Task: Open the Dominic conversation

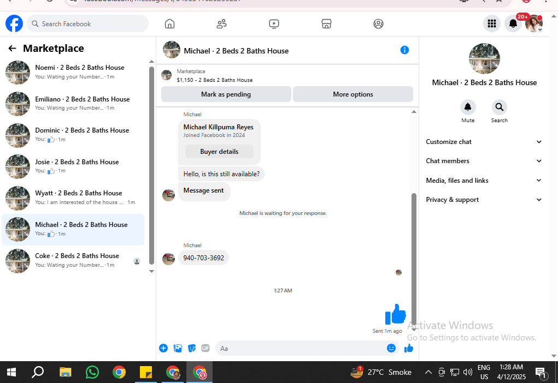Action: point(73,135)
